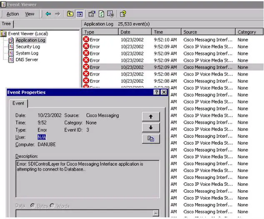Sort by the Time column header
The width and height of the screenshot is (264, 219).
166,32
